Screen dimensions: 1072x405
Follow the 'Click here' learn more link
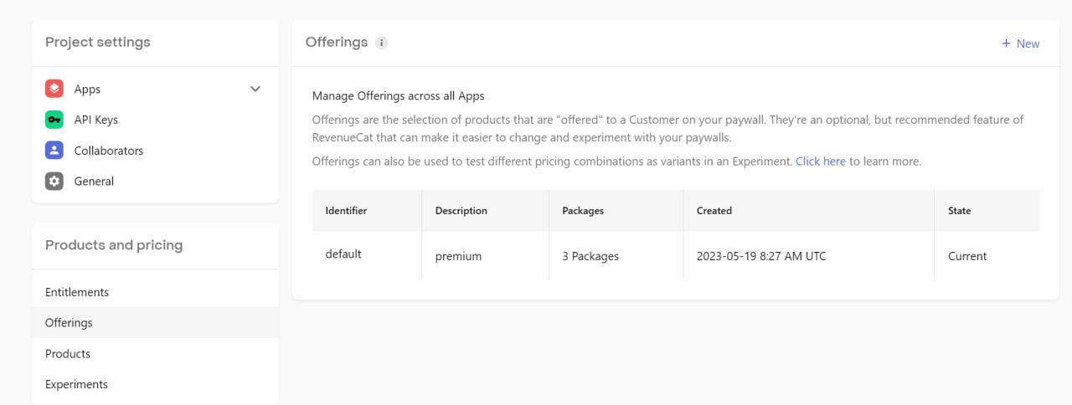[x=820, y=161]
